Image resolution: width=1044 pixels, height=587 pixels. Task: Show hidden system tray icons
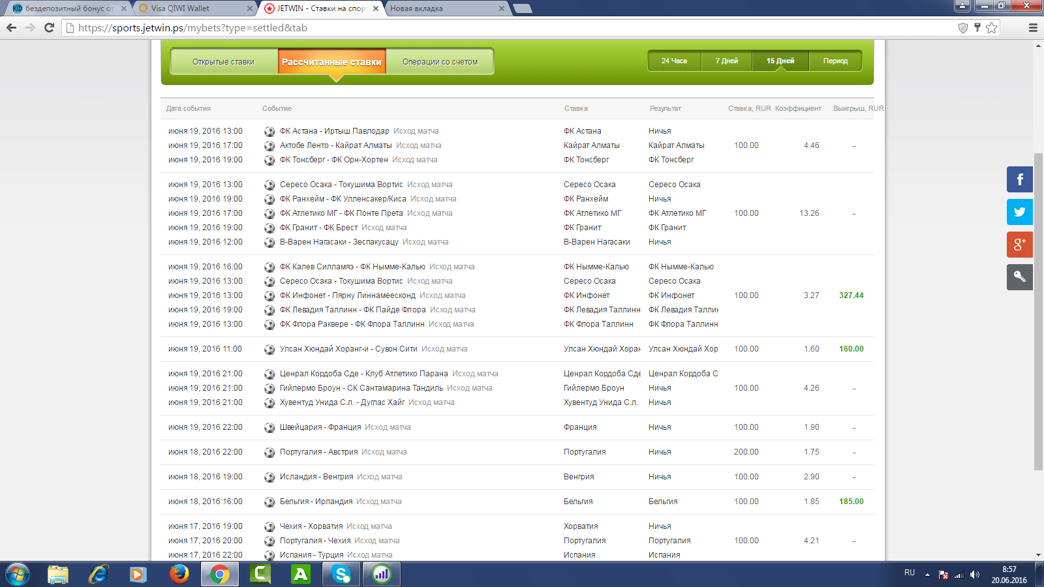(927, 575)
